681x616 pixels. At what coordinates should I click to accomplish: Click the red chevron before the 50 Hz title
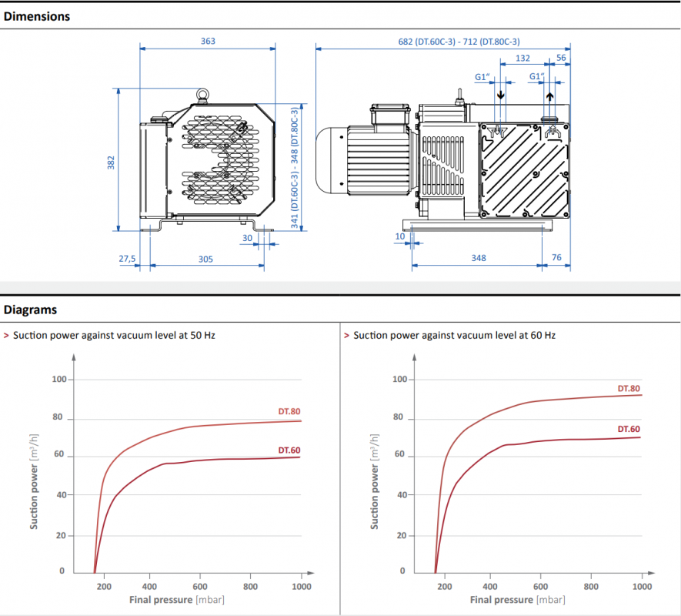(6, 336)
